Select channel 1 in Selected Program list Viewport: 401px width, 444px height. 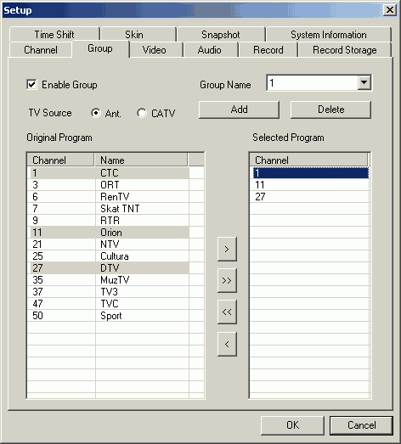coord(310,172)
